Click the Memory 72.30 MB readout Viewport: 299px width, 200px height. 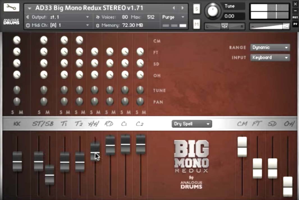(x=122, y=25)
